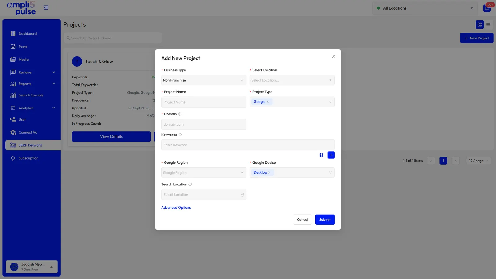The width and height of the screenshot is (496, 279).
Task: Remove the Desktop tag from Google Device
Action: tap(269, 173)
